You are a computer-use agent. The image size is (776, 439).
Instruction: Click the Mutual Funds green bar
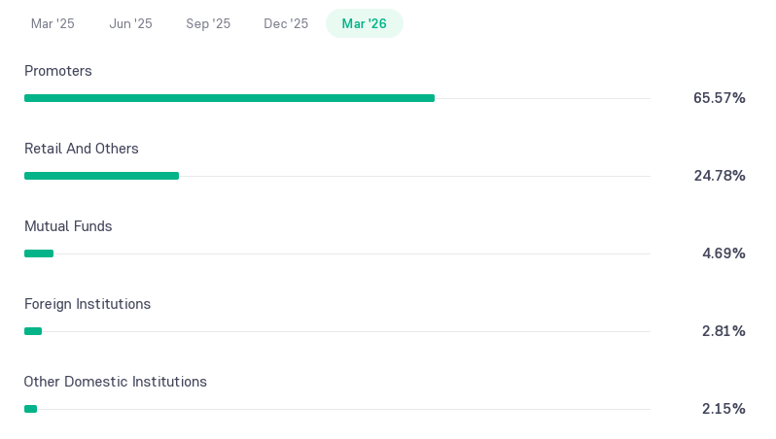pyautogui.click(x=39, y=253)
